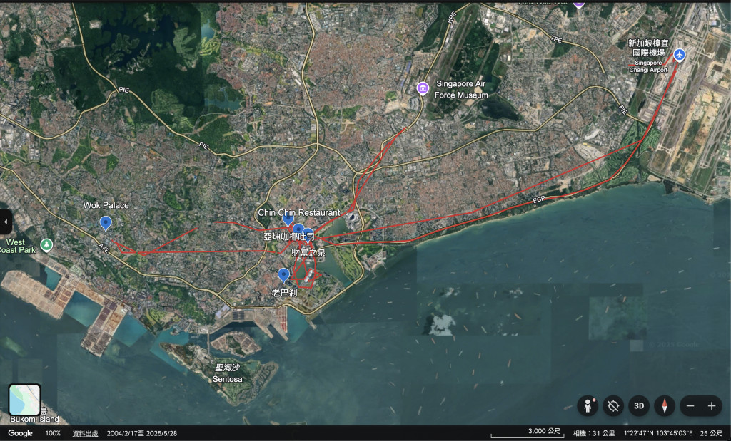The image size is (731, 441).
Task: Click the Chin Chin Restaurant label
Action: [299, 213]
